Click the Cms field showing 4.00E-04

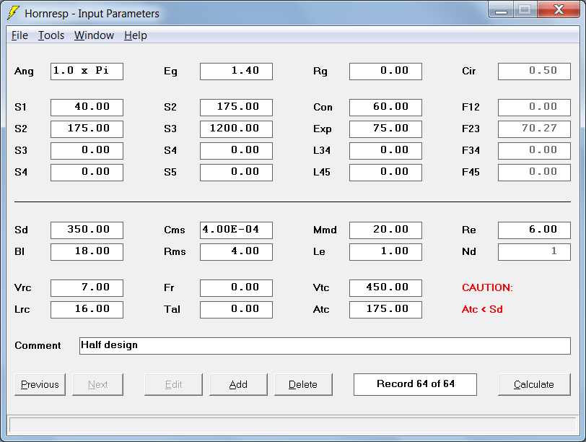click(236, 230)
